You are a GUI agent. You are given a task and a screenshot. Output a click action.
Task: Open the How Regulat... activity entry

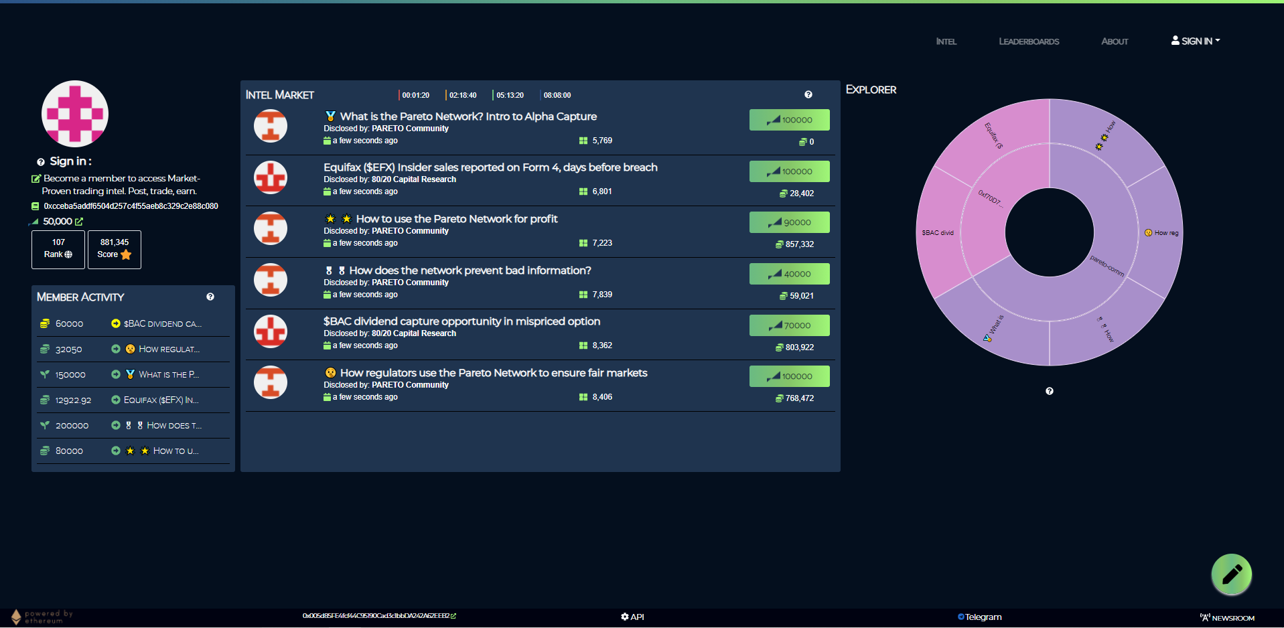coord(169,349)
